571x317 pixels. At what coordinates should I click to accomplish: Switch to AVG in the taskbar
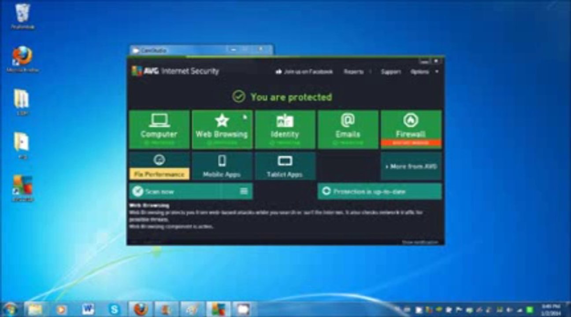(219, 309)
